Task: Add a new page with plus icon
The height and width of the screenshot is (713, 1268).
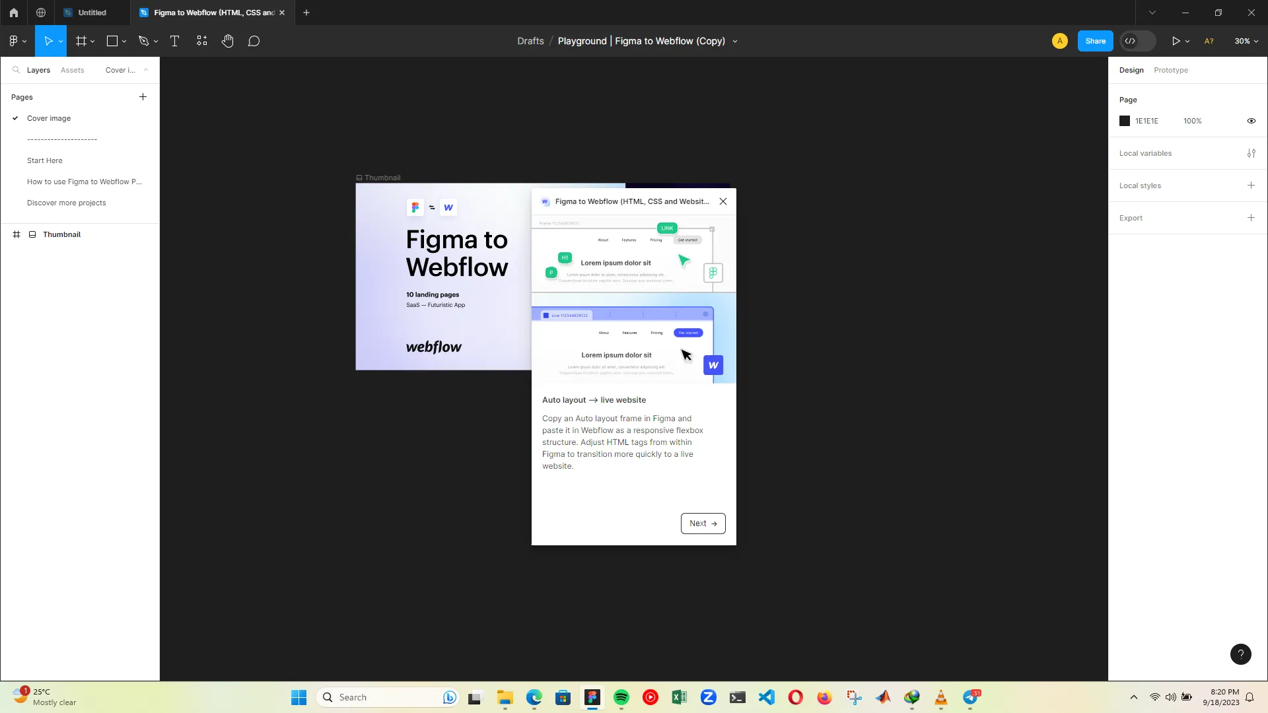Action: pyautogui.click(x=143, y=97)
